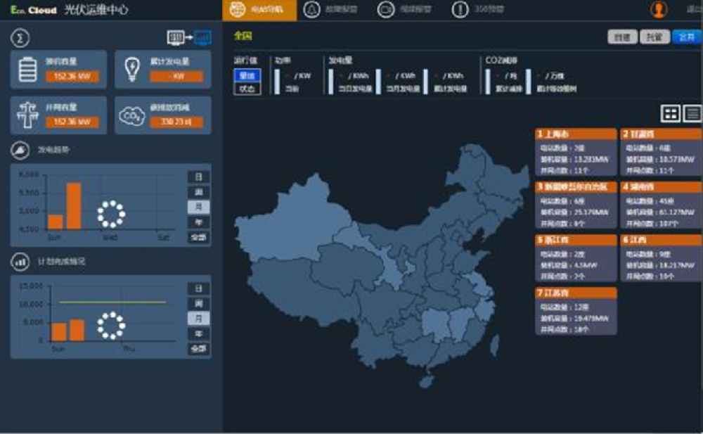
Task: Click the CO2 cloud emission icon
Action: click(131, 116)
